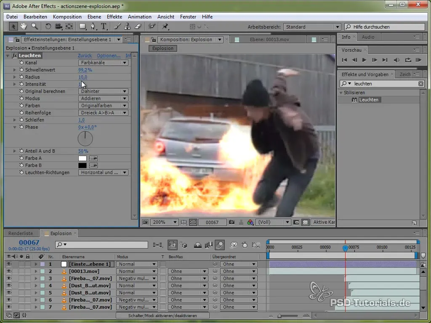The width and height of the screenshot is (431, 323).
Task: Hide the 00013.mov layer
Action: click(9, 271)
